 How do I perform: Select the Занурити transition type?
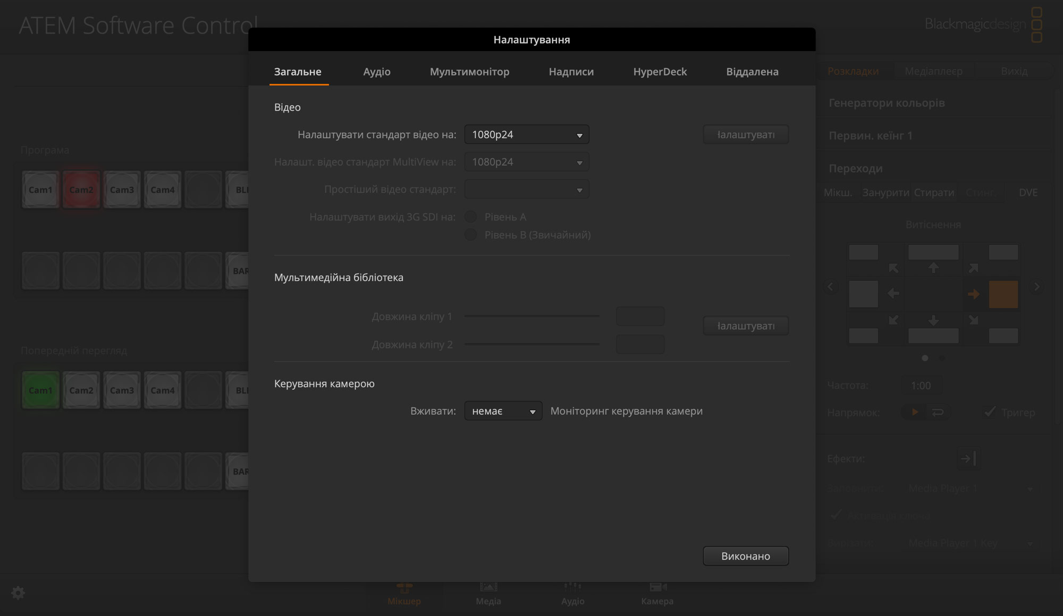pyautogui.click(x=885, y=192)
